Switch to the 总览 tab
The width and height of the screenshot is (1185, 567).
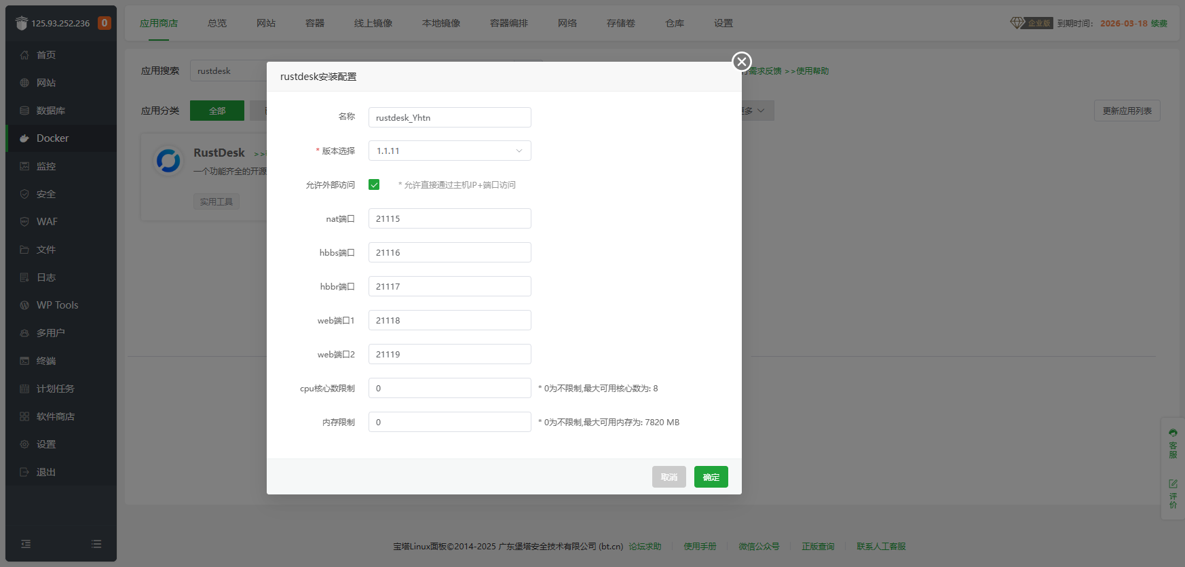click(x=217, y=23)
